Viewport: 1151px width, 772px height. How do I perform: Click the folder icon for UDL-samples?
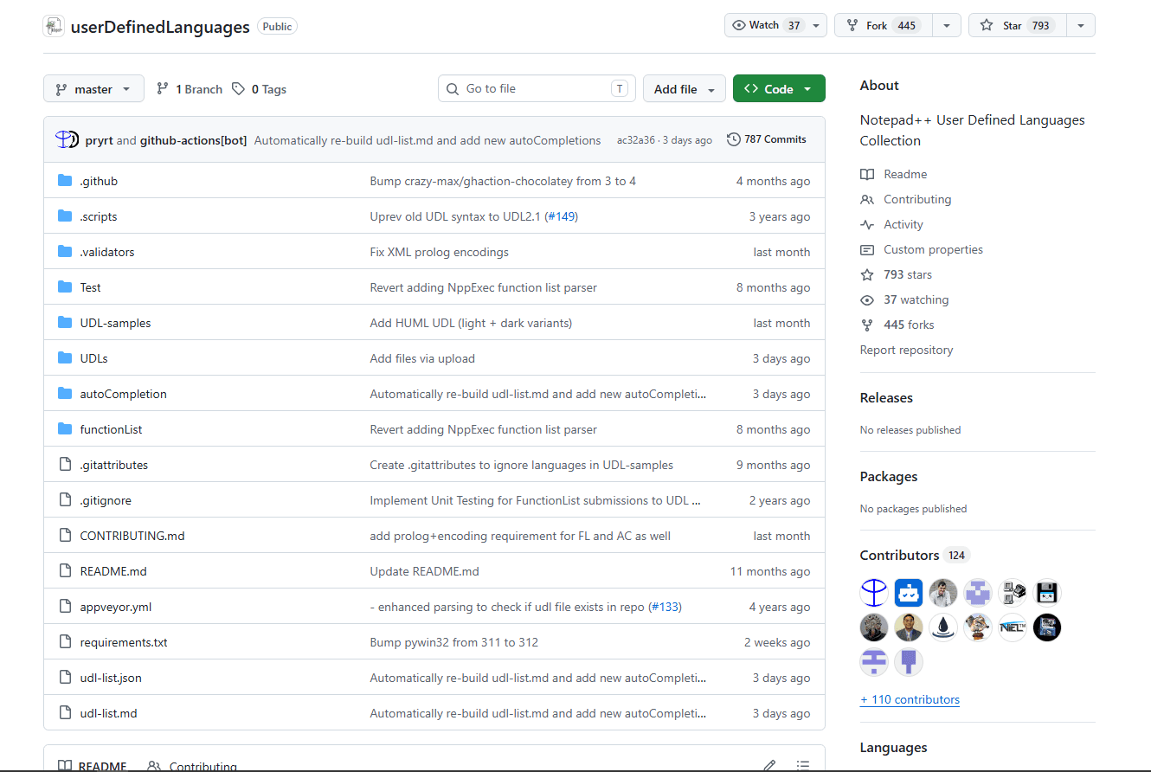[x=65, y=323]
